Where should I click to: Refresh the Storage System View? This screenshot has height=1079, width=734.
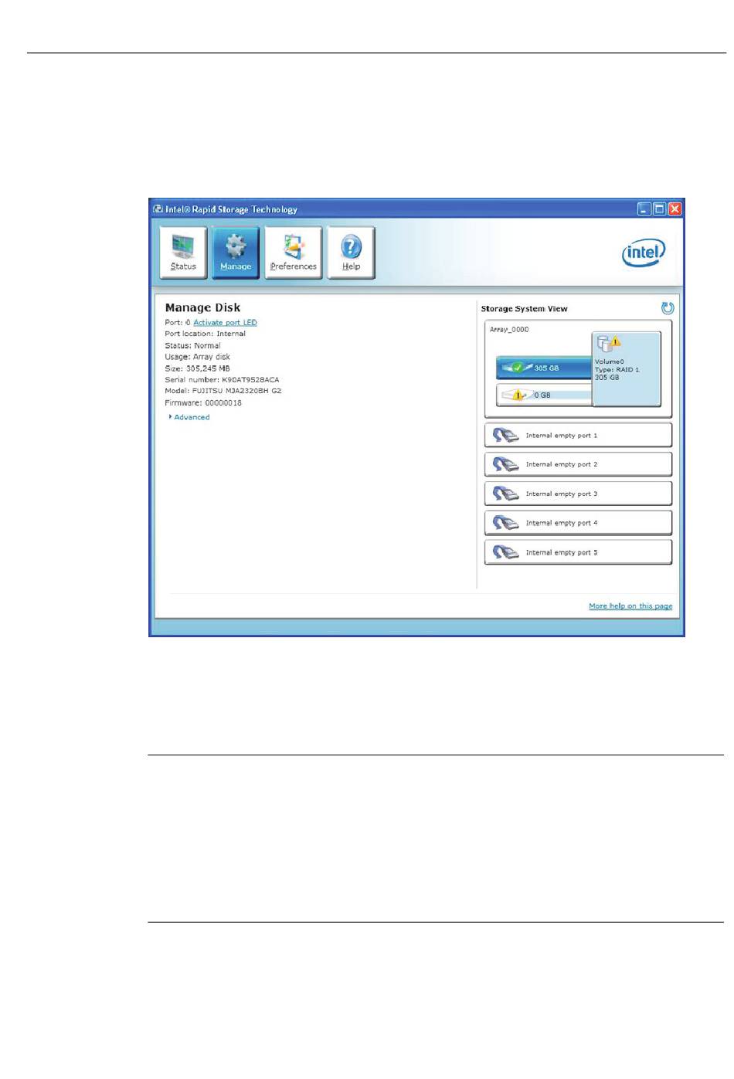pos(668,308)
